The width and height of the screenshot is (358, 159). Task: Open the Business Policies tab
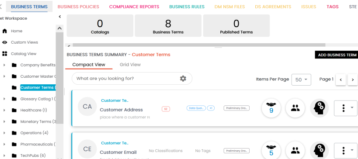[78, 7]
